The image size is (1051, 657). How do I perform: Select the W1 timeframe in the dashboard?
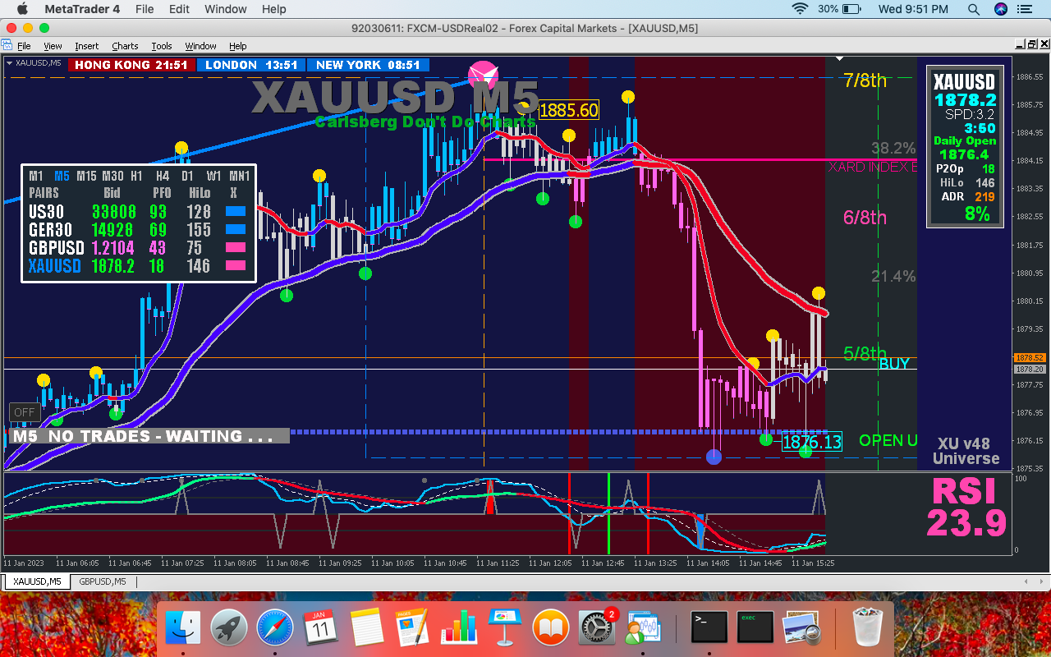pyautogui.click(x=213, y=175)
